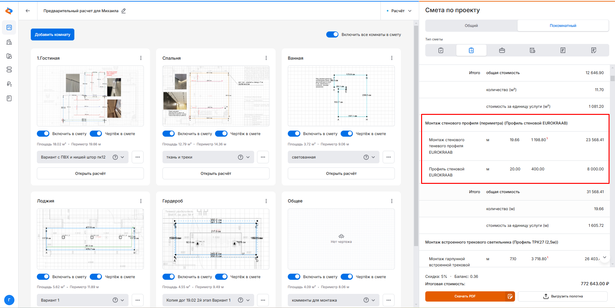615x308 pixels.
Task: Open the Гардероб drawing thumbnail
Action: point(216,239)
